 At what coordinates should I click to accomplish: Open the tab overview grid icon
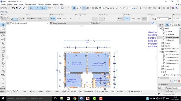[8, 23]
